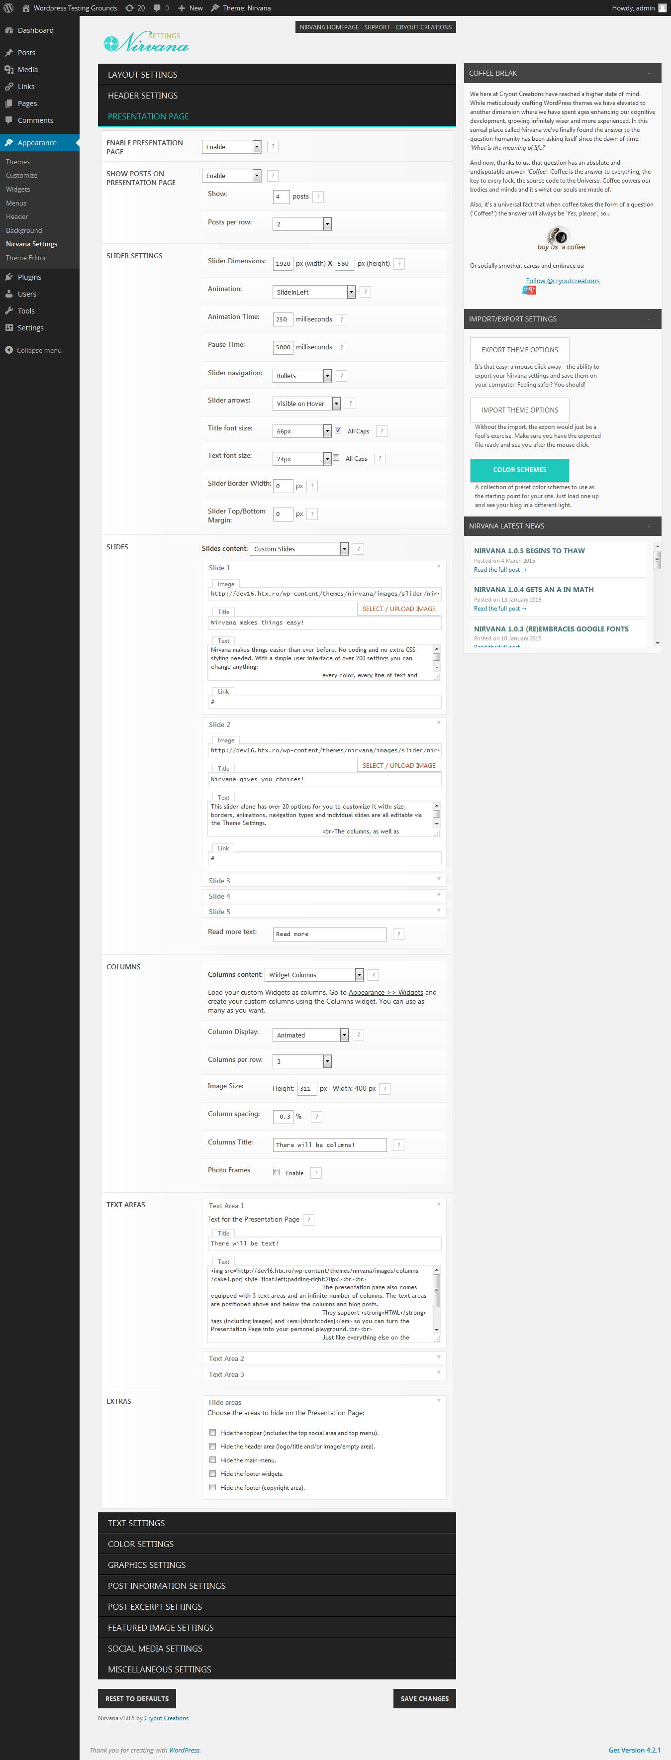671x1760 pixels.
Task: Enable the Photo Frames checkbox
Action: pyautogui.click(x=277, y=1172)
